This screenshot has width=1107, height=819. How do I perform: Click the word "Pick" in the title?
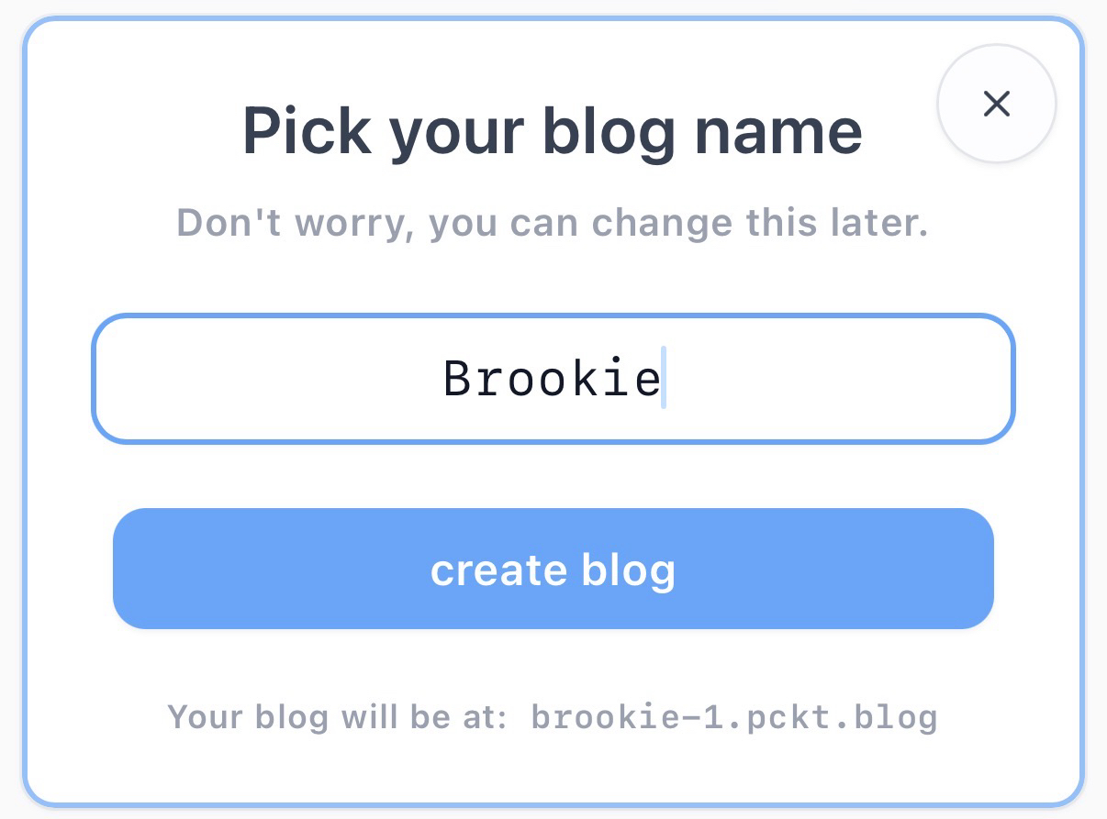[x=306, y=131]
